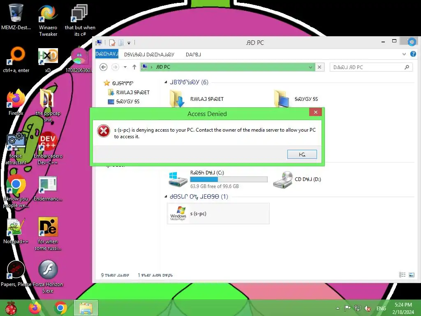Click the Explorer window system icon
421x316 pixels.
(x=99, y=42)
